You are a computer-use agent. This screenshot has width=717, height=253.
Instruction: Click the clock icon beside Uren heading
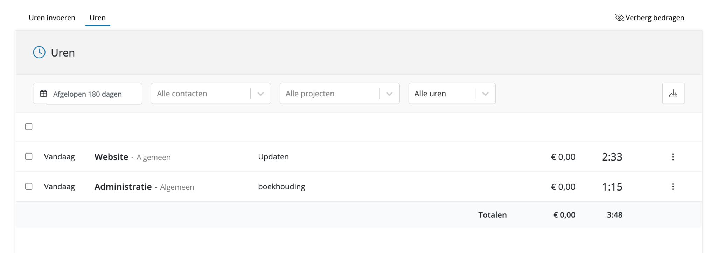coord(39,52)
